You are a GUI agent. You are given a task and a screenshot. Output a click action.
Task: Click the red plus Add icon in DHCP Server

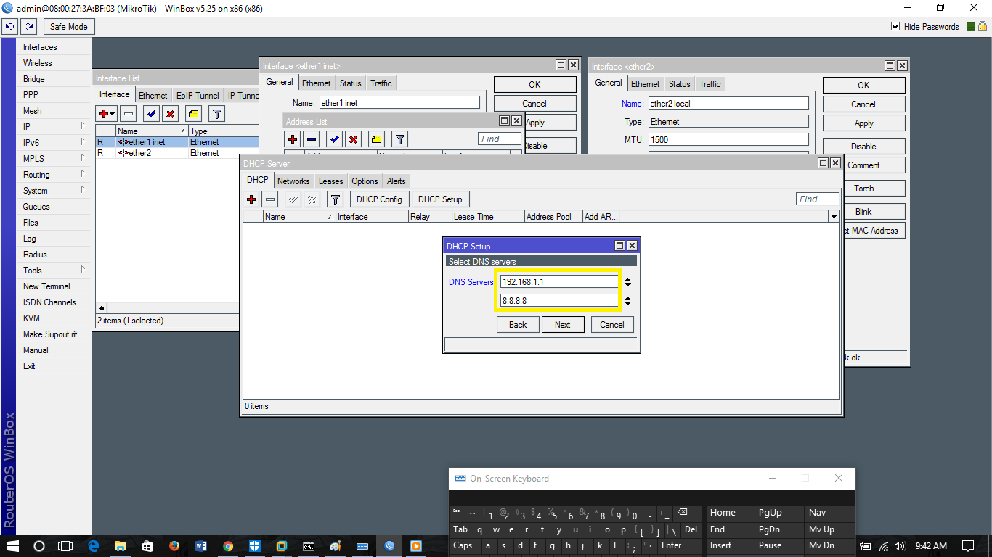(251, 199)
